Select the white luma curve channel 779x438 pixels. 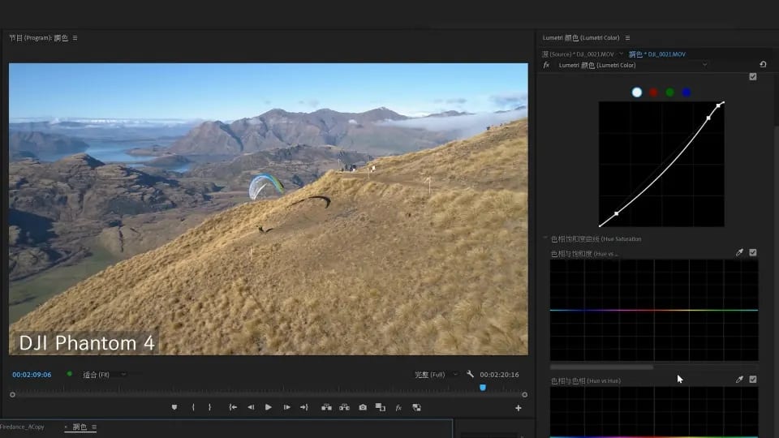[637, 92]
